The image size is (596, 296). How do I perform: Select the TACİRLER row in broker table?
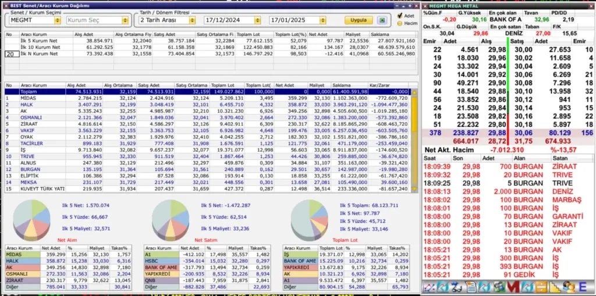[208, 143]
